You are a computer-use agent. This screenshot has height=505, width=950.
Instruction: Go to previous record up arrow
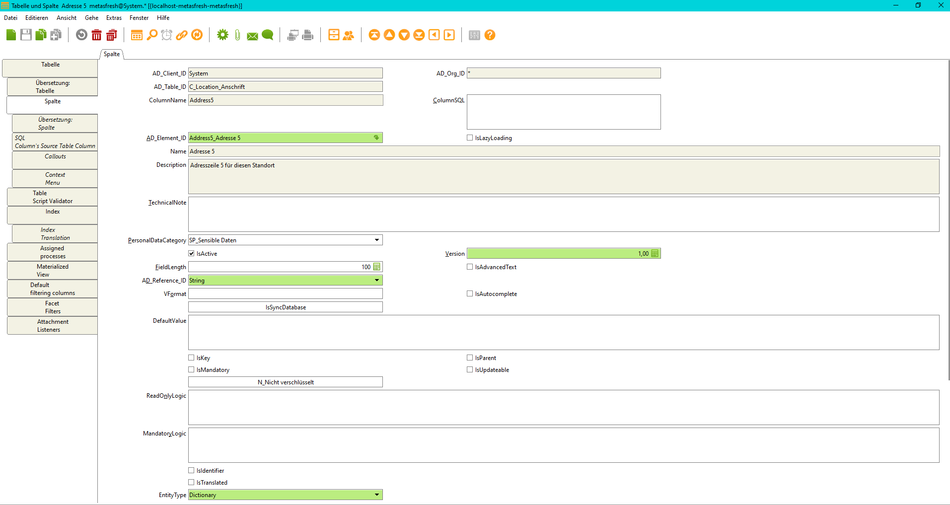(389, 35)
